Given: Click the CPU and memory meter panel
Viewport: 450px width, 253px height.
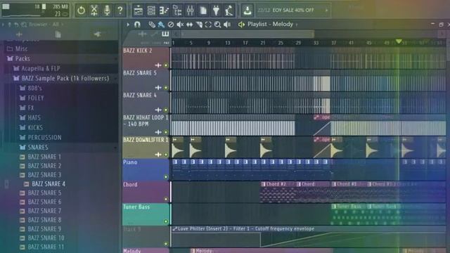Looking at the screenshot, I should coord(36,10).
